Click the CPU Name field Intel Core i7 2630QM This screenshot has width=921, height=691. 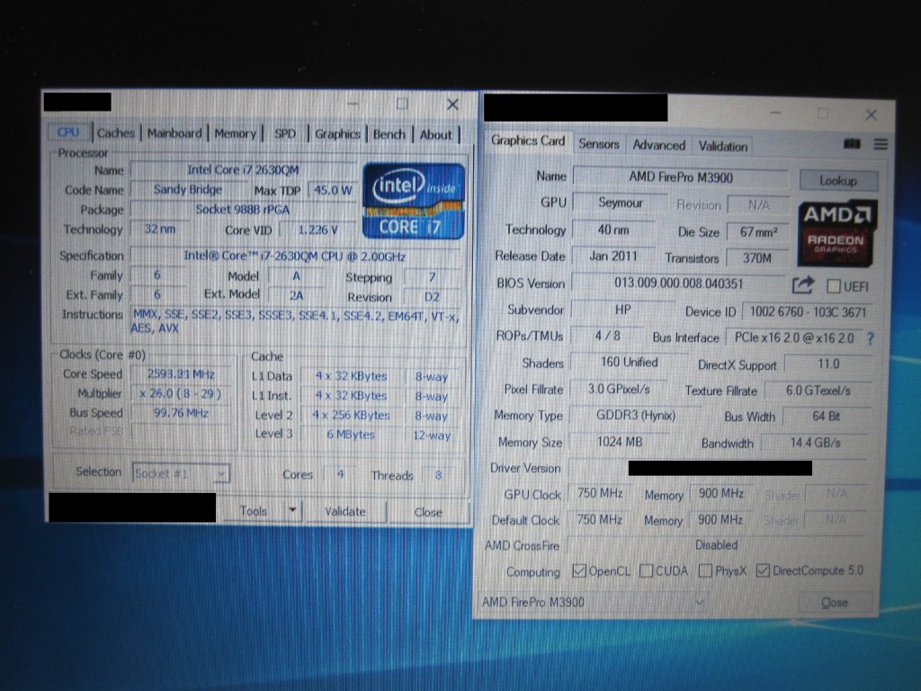pos(243,170)
